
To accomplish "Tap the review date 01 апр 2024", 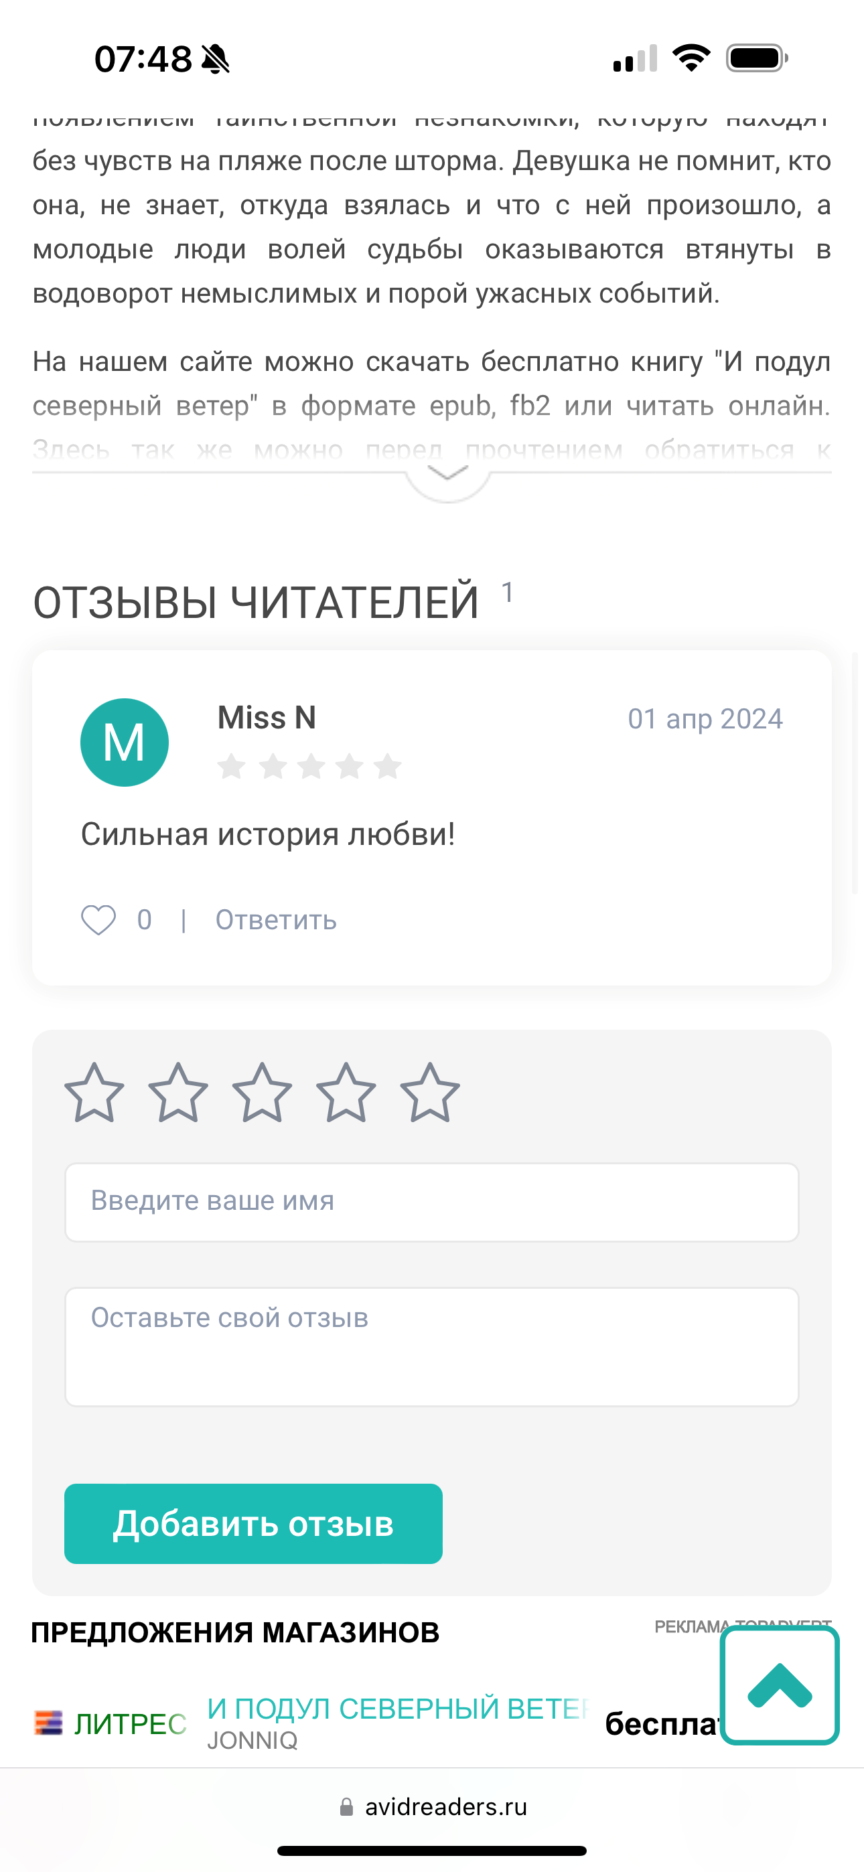I will pos(705,718).
